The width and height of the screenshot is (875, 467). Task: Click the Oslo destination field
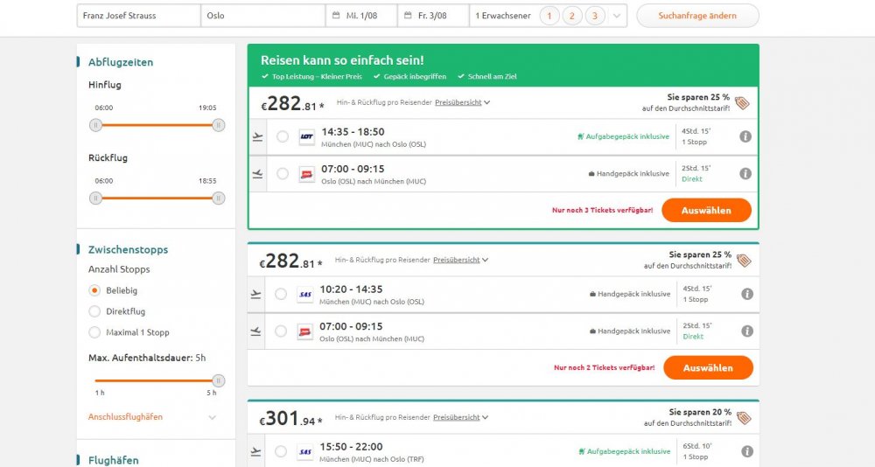pyautogui.click(x=262, y=16)
